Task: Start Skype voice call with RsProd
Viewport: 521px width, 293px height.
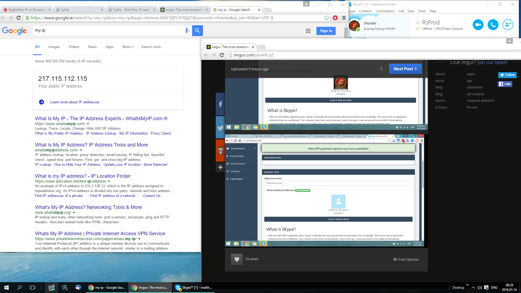Action: pos(493,25)
